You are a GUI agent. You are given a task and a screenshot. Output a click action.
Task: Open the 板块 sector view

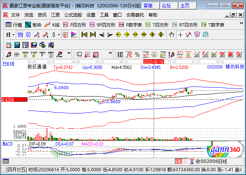(33, 25)
